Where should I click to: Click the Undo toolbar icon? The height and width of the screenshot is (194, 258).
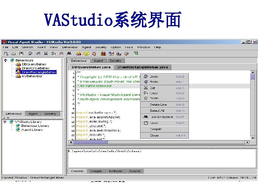click(30, 54)
